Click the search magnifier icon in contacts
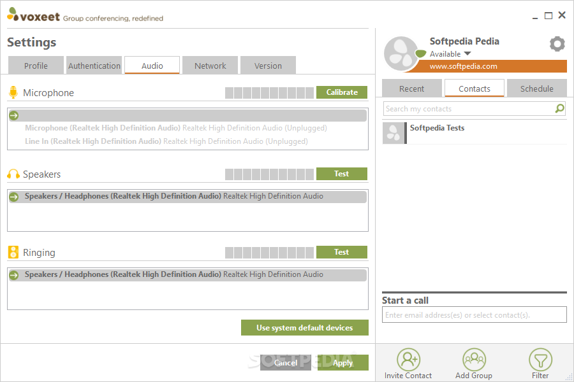Viewport: 574px width, 382px height. (560, 108)
